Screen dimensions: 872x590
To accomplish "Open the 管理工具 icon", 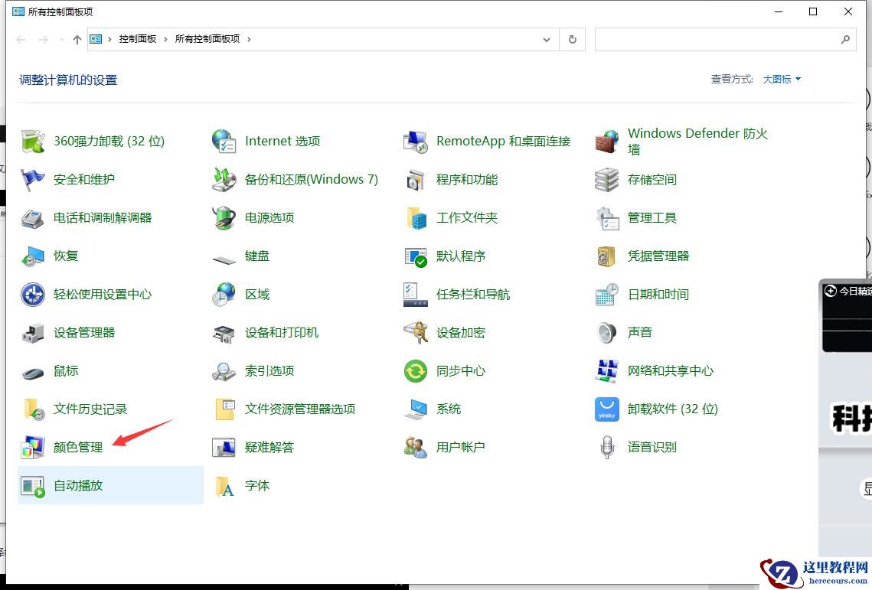I will click(x=607, y=218).
